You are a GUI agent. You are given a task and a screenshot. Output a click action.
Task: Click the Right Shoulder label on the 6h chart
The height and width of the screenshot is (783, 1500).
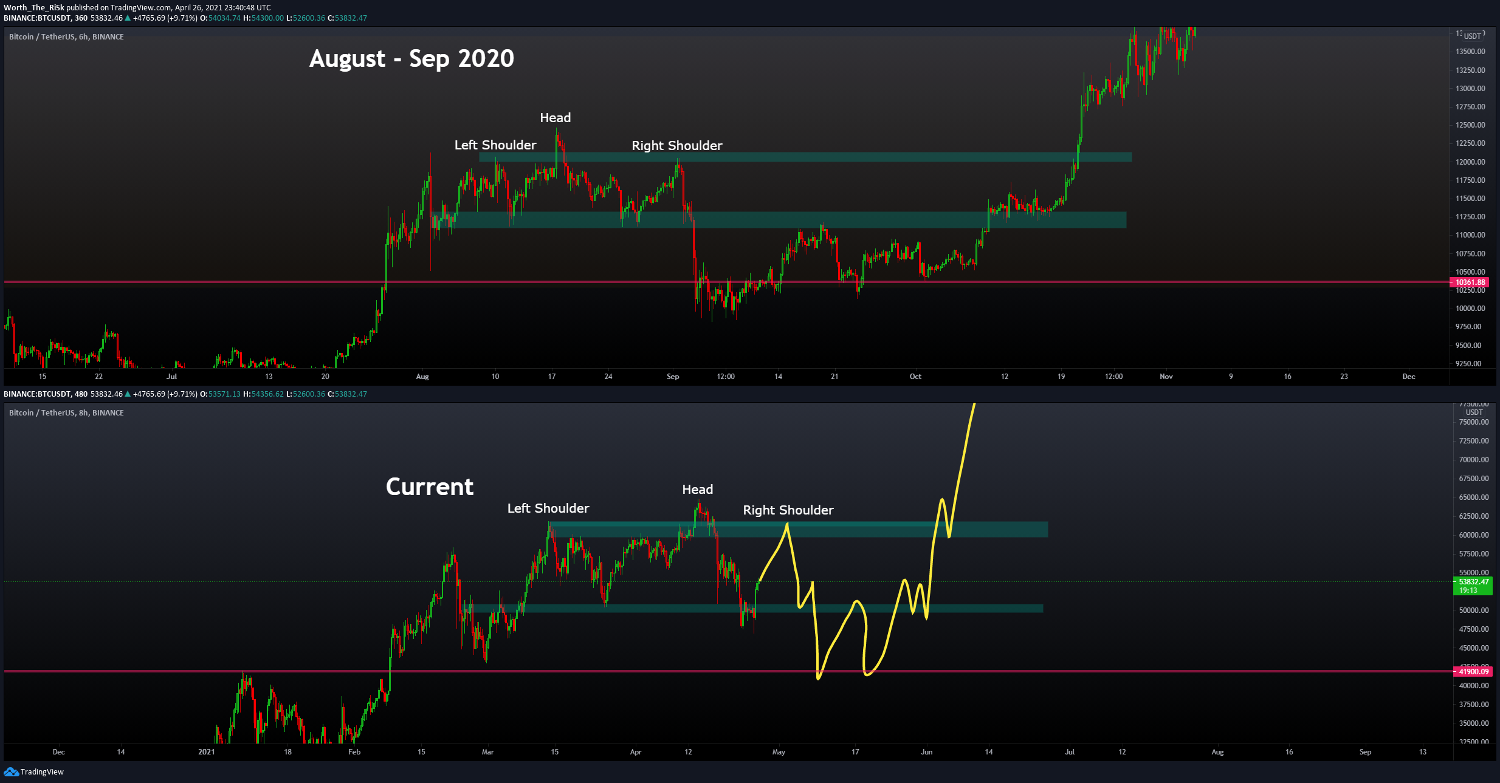pos(677,146)
